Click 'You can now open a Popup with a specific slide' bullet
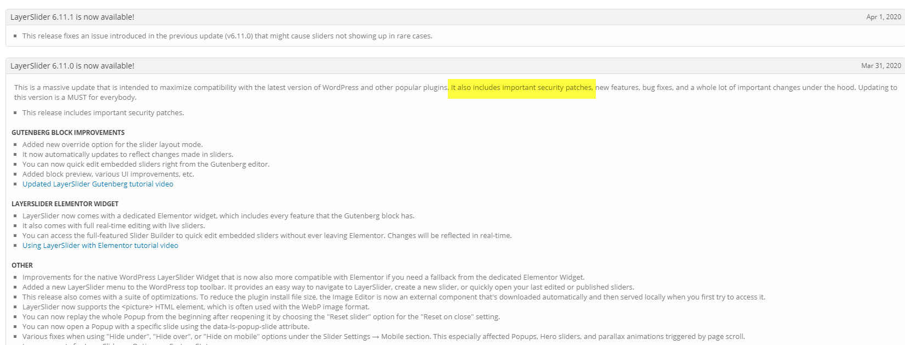905x345 pixels. [x=166, y=327]
